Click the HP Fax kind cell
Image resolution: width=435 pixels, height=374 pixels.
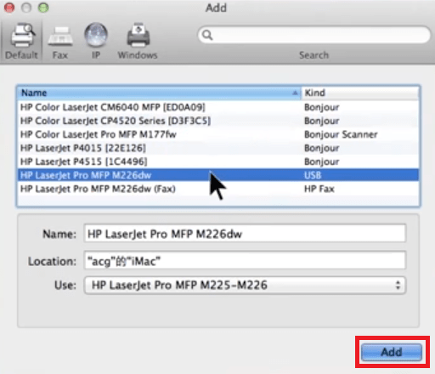[x=319, y=189]
